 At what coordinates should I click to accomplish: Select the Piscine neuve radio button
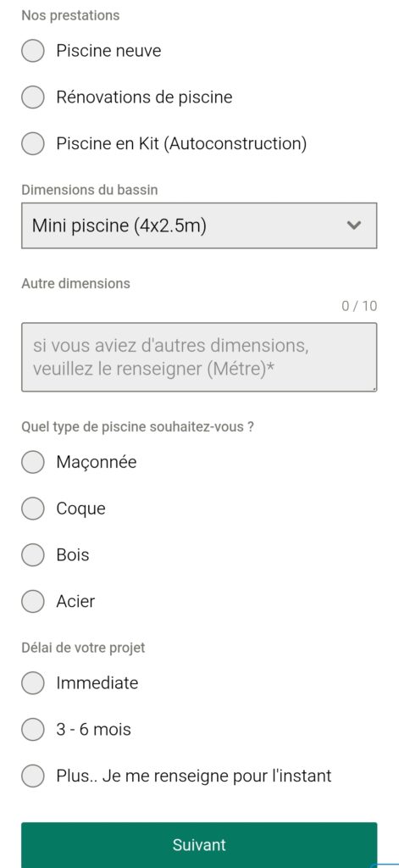click(33, 51)
